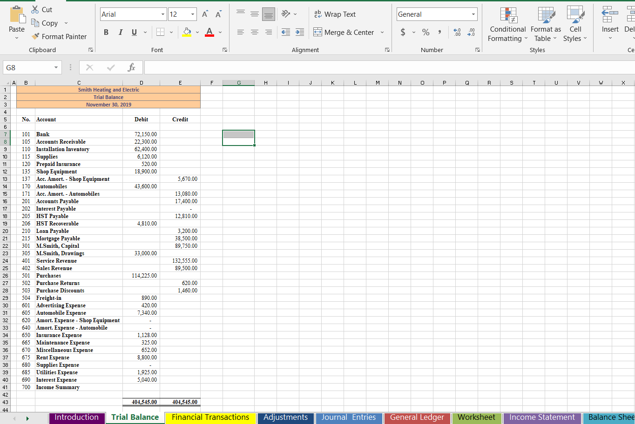Select row 24 header

point(5,261)
